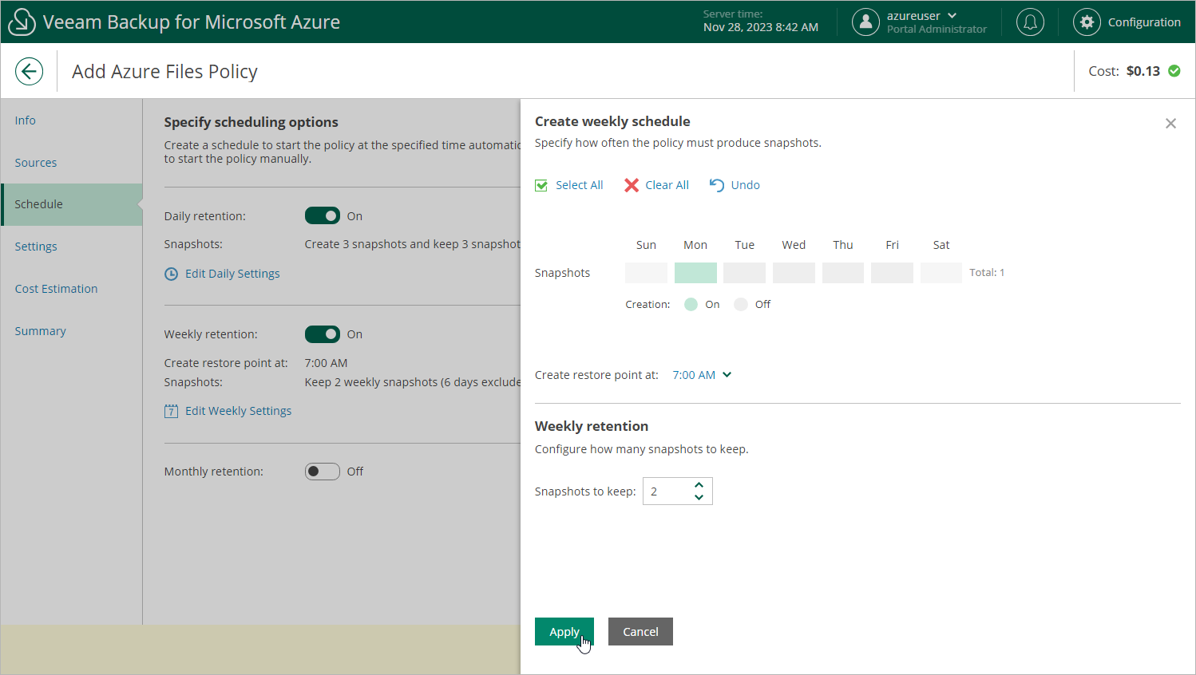Open the Settings step

point(72,247)
